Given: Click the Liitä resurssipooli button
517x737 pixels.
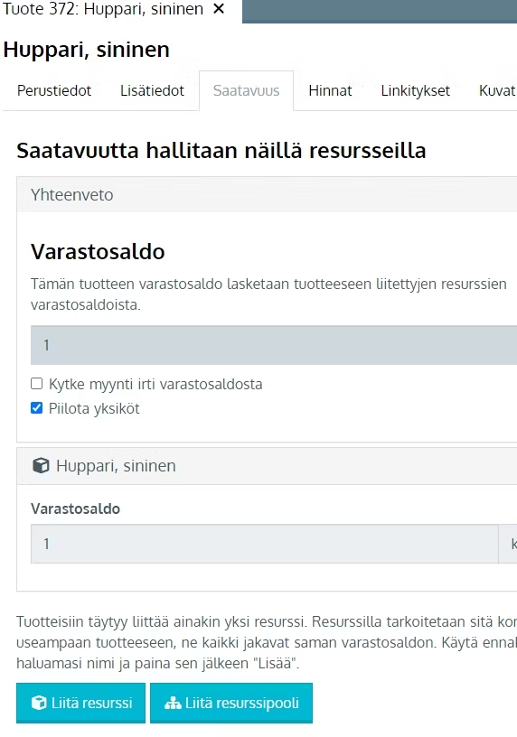Looking at the screenshot, I should pyautogui.click(x=231, y=703).
